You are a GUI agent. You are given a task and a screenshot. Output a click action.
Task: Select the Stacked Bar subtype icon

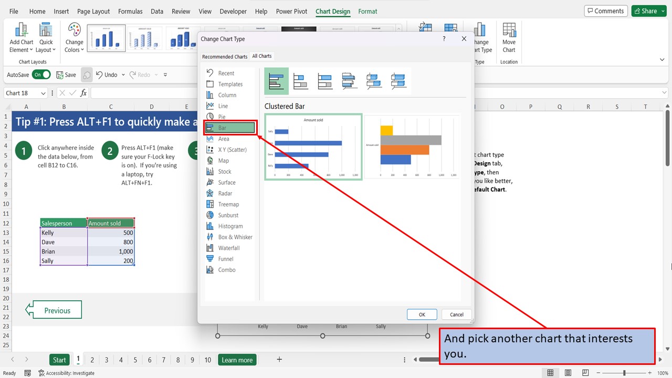click(x=300, y=81)
